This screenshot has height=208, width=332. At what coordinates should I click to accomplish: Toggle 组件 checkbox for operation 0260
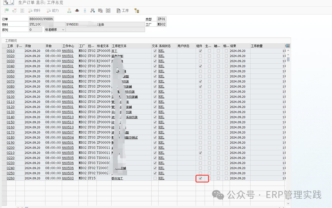click(x=200, y=178)
